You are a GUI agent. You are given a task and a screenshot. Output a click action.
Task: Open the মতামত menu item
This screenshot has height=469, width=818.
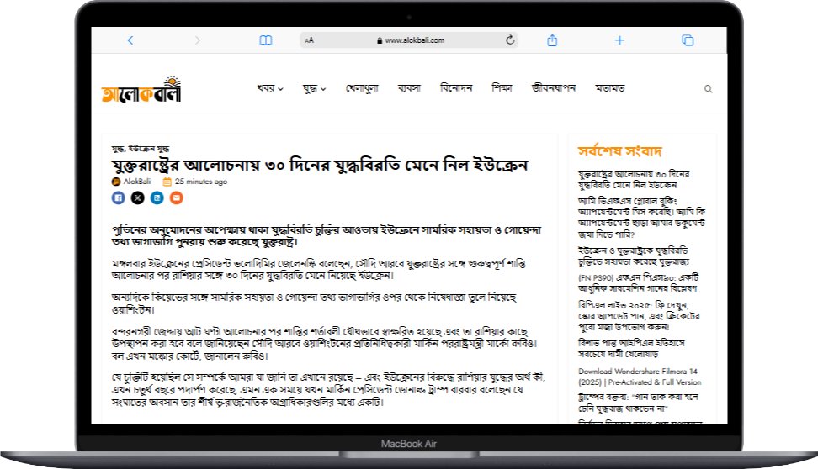[610, 88]
